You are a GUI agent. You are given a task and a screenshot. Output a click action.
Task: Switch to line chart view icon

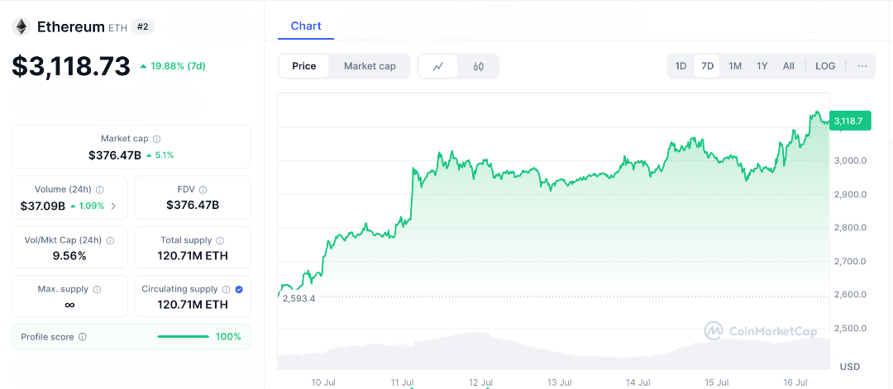point(438,67)
